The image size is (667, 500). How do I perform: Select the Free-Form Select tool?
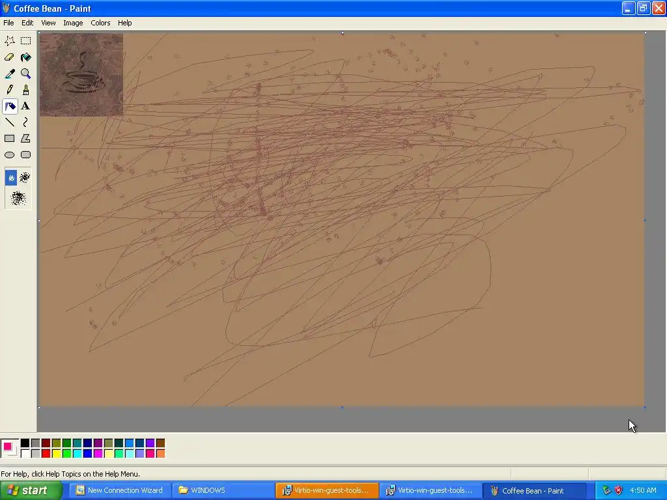(9, 41)
